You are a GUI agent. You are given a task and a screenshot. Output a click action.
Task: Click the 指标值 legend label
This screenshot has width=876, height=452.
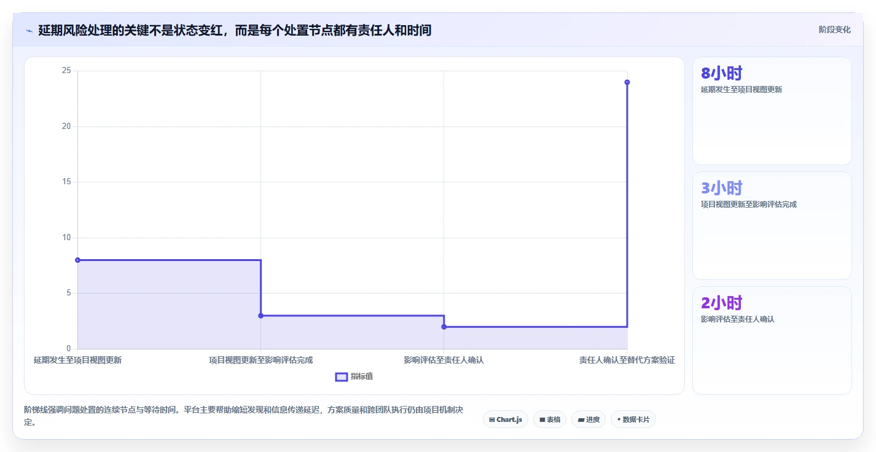[362, 376]
